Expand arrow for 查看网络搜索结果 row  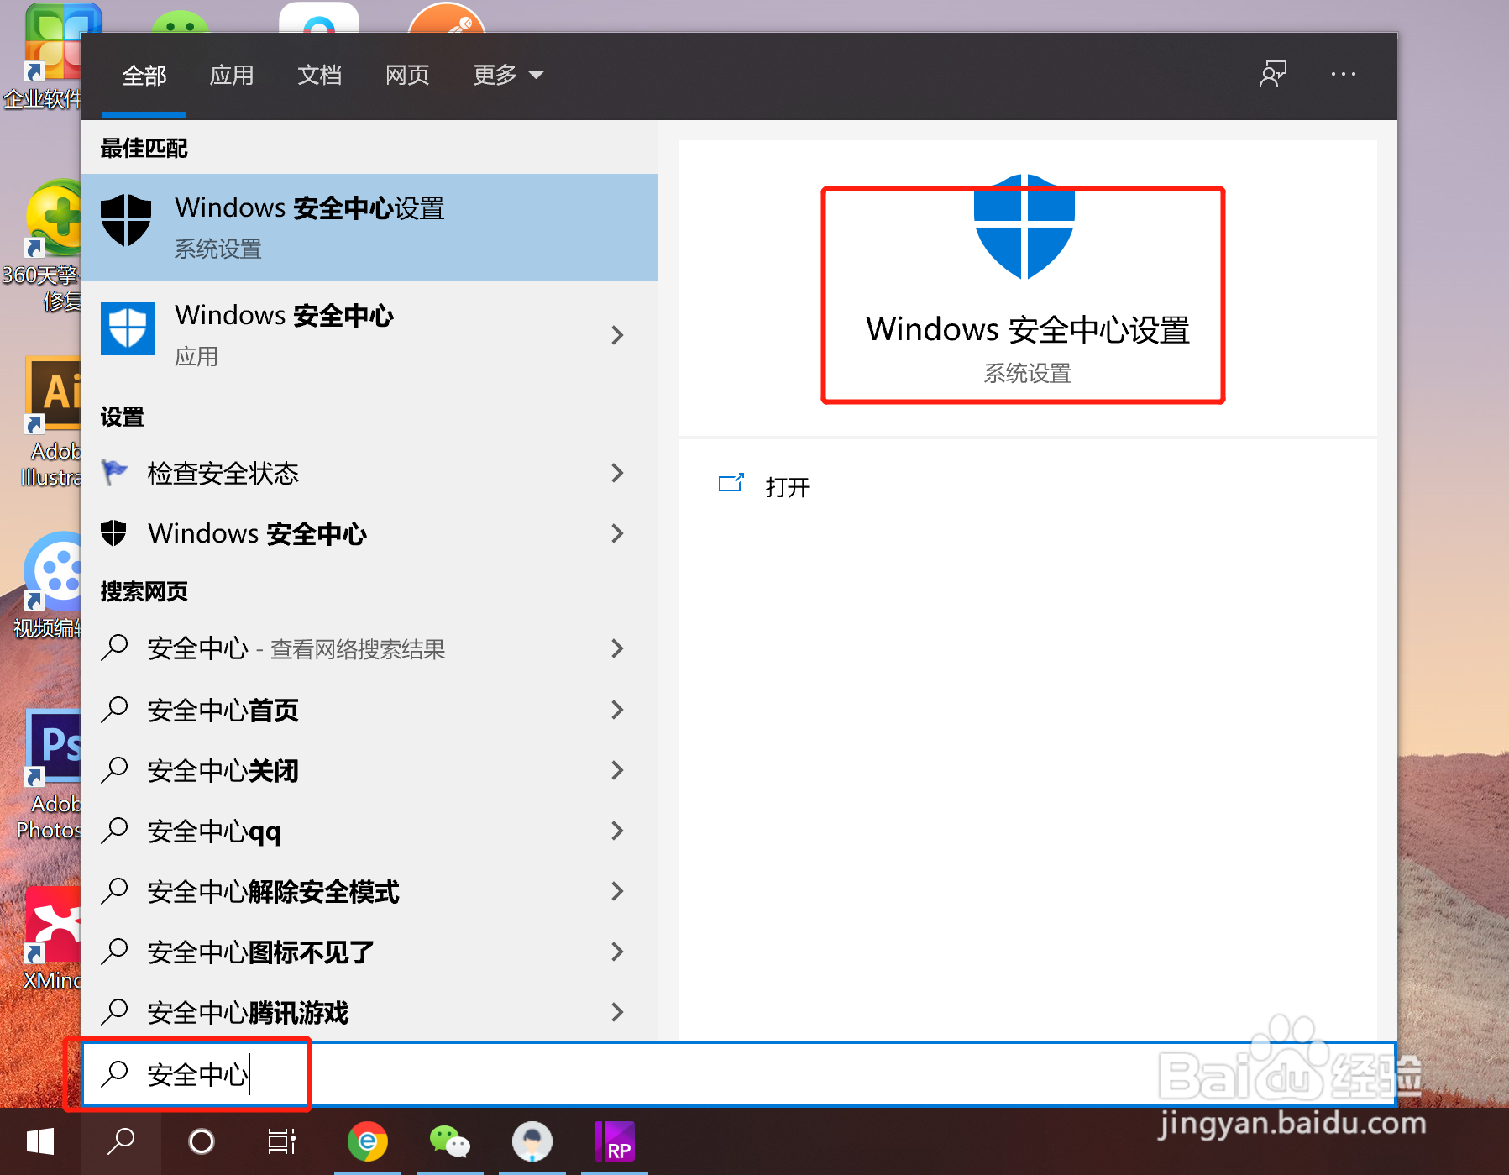pyautogui.click(x=617, y=648)
